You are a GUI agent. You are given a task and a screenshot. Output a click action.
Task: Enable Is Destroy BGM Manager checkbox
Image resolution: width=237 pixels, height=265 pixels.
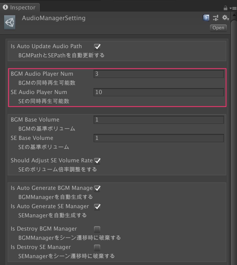(97, 229)
